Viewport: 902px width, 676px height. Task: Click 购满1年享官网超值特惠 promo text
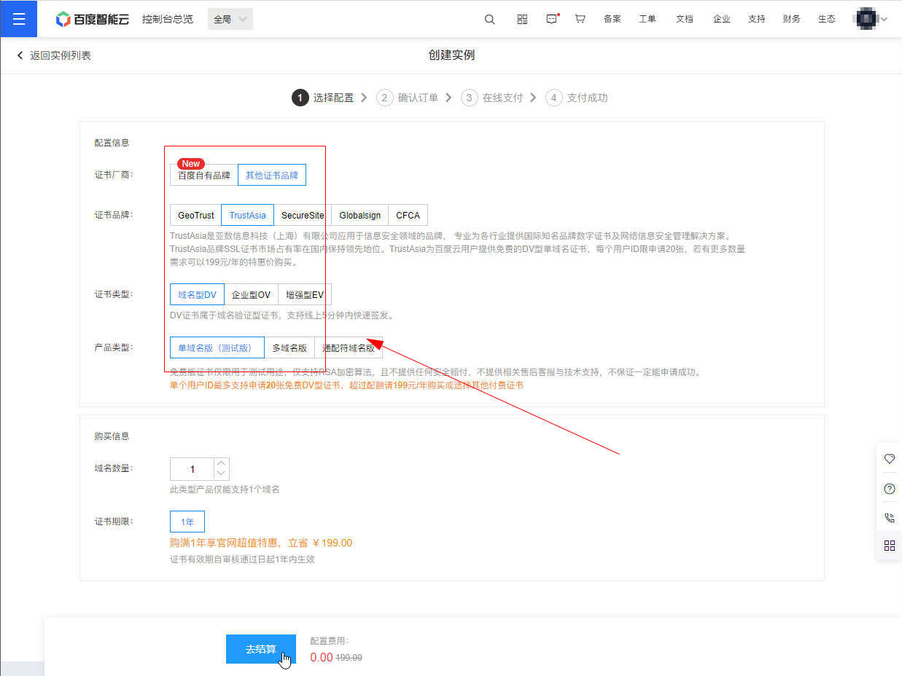tap(261, 543)
